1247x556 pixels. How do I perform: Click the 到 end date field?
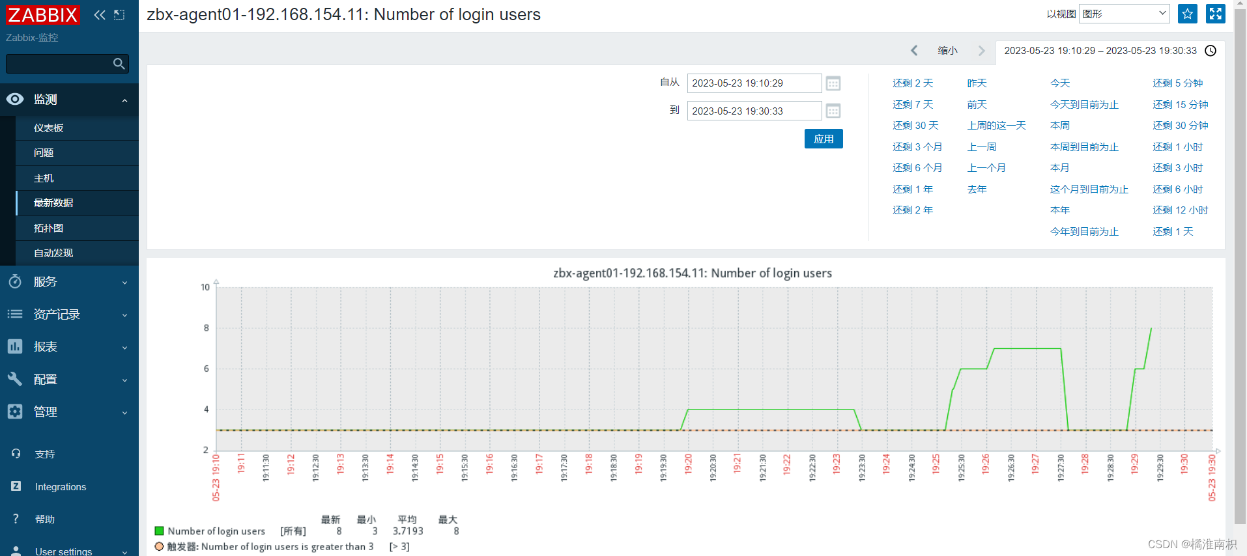(x=754, y=111)
